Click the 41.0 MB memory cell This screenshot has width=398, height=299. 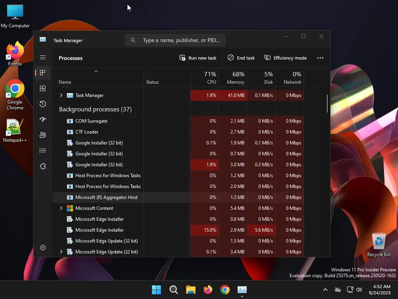(x=233, y=95)
